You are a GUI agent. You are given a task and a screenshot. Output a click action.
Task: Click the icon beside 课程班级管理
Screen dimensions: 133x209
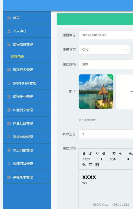[9, 177]
